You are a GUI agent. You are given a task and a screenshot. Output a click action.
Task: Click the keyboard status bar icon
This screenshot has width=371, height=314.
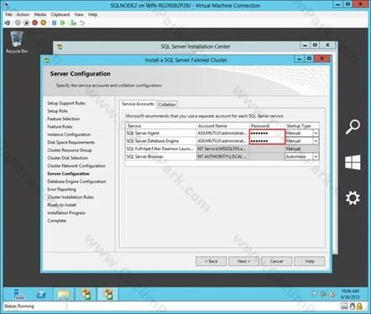coord(344,306)
